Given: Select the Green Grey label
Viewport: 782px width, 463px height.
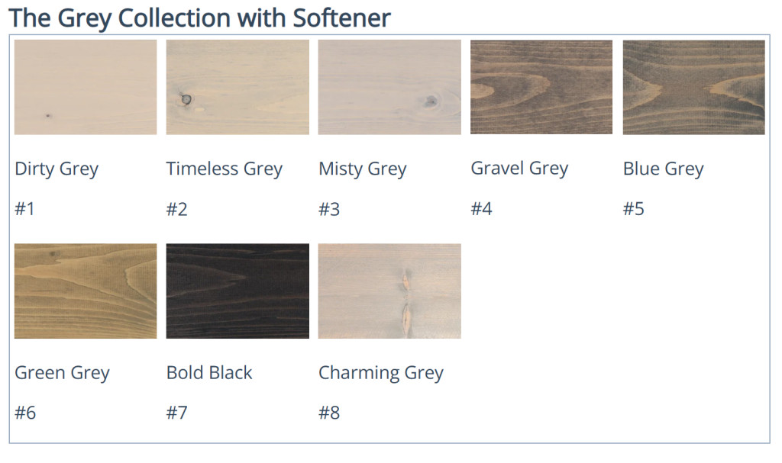Looking at the screenshot, I should [x=62, y=373].
